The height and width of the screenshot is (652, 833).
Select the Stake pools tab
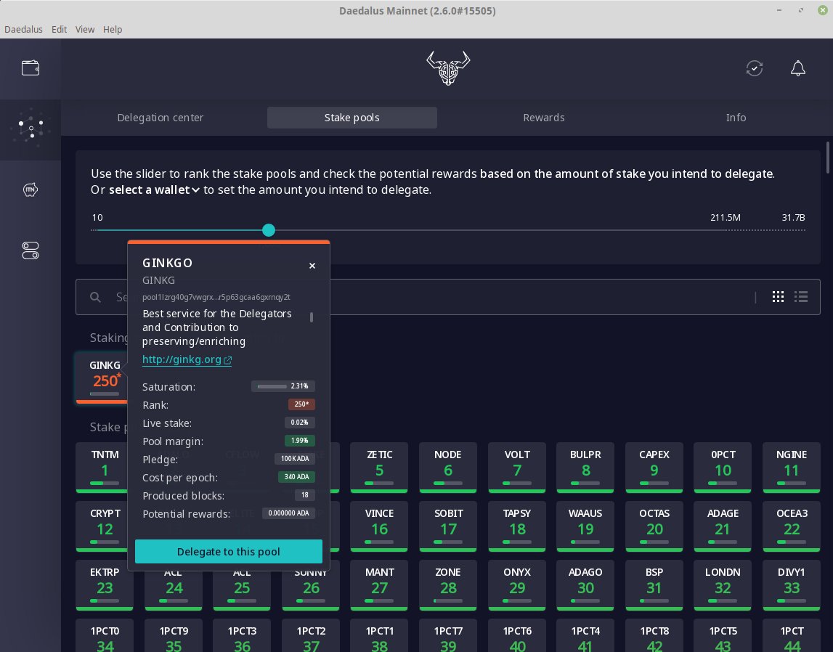tap(352, 118)
